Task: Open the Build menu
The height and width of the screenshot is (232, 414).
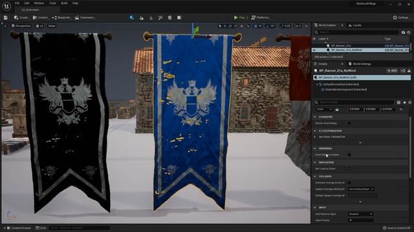Action: 64,3
